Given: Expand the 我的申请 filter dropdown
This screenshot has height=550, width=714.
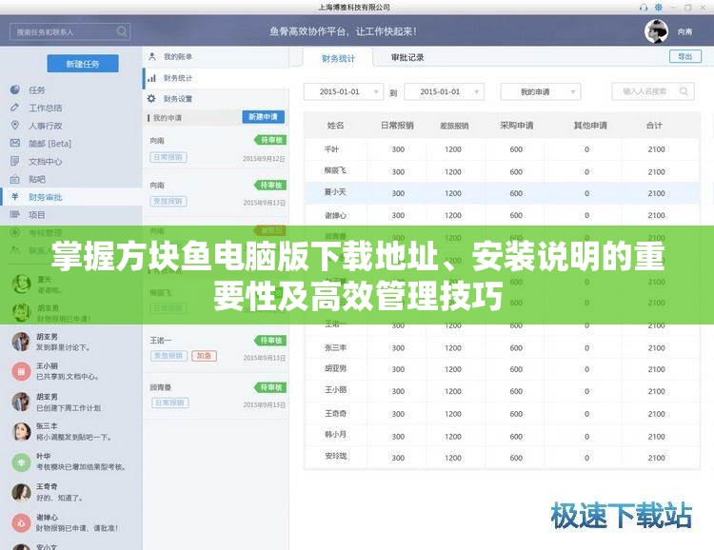Looking at the screenshot, I should click(x=541, y=91).
